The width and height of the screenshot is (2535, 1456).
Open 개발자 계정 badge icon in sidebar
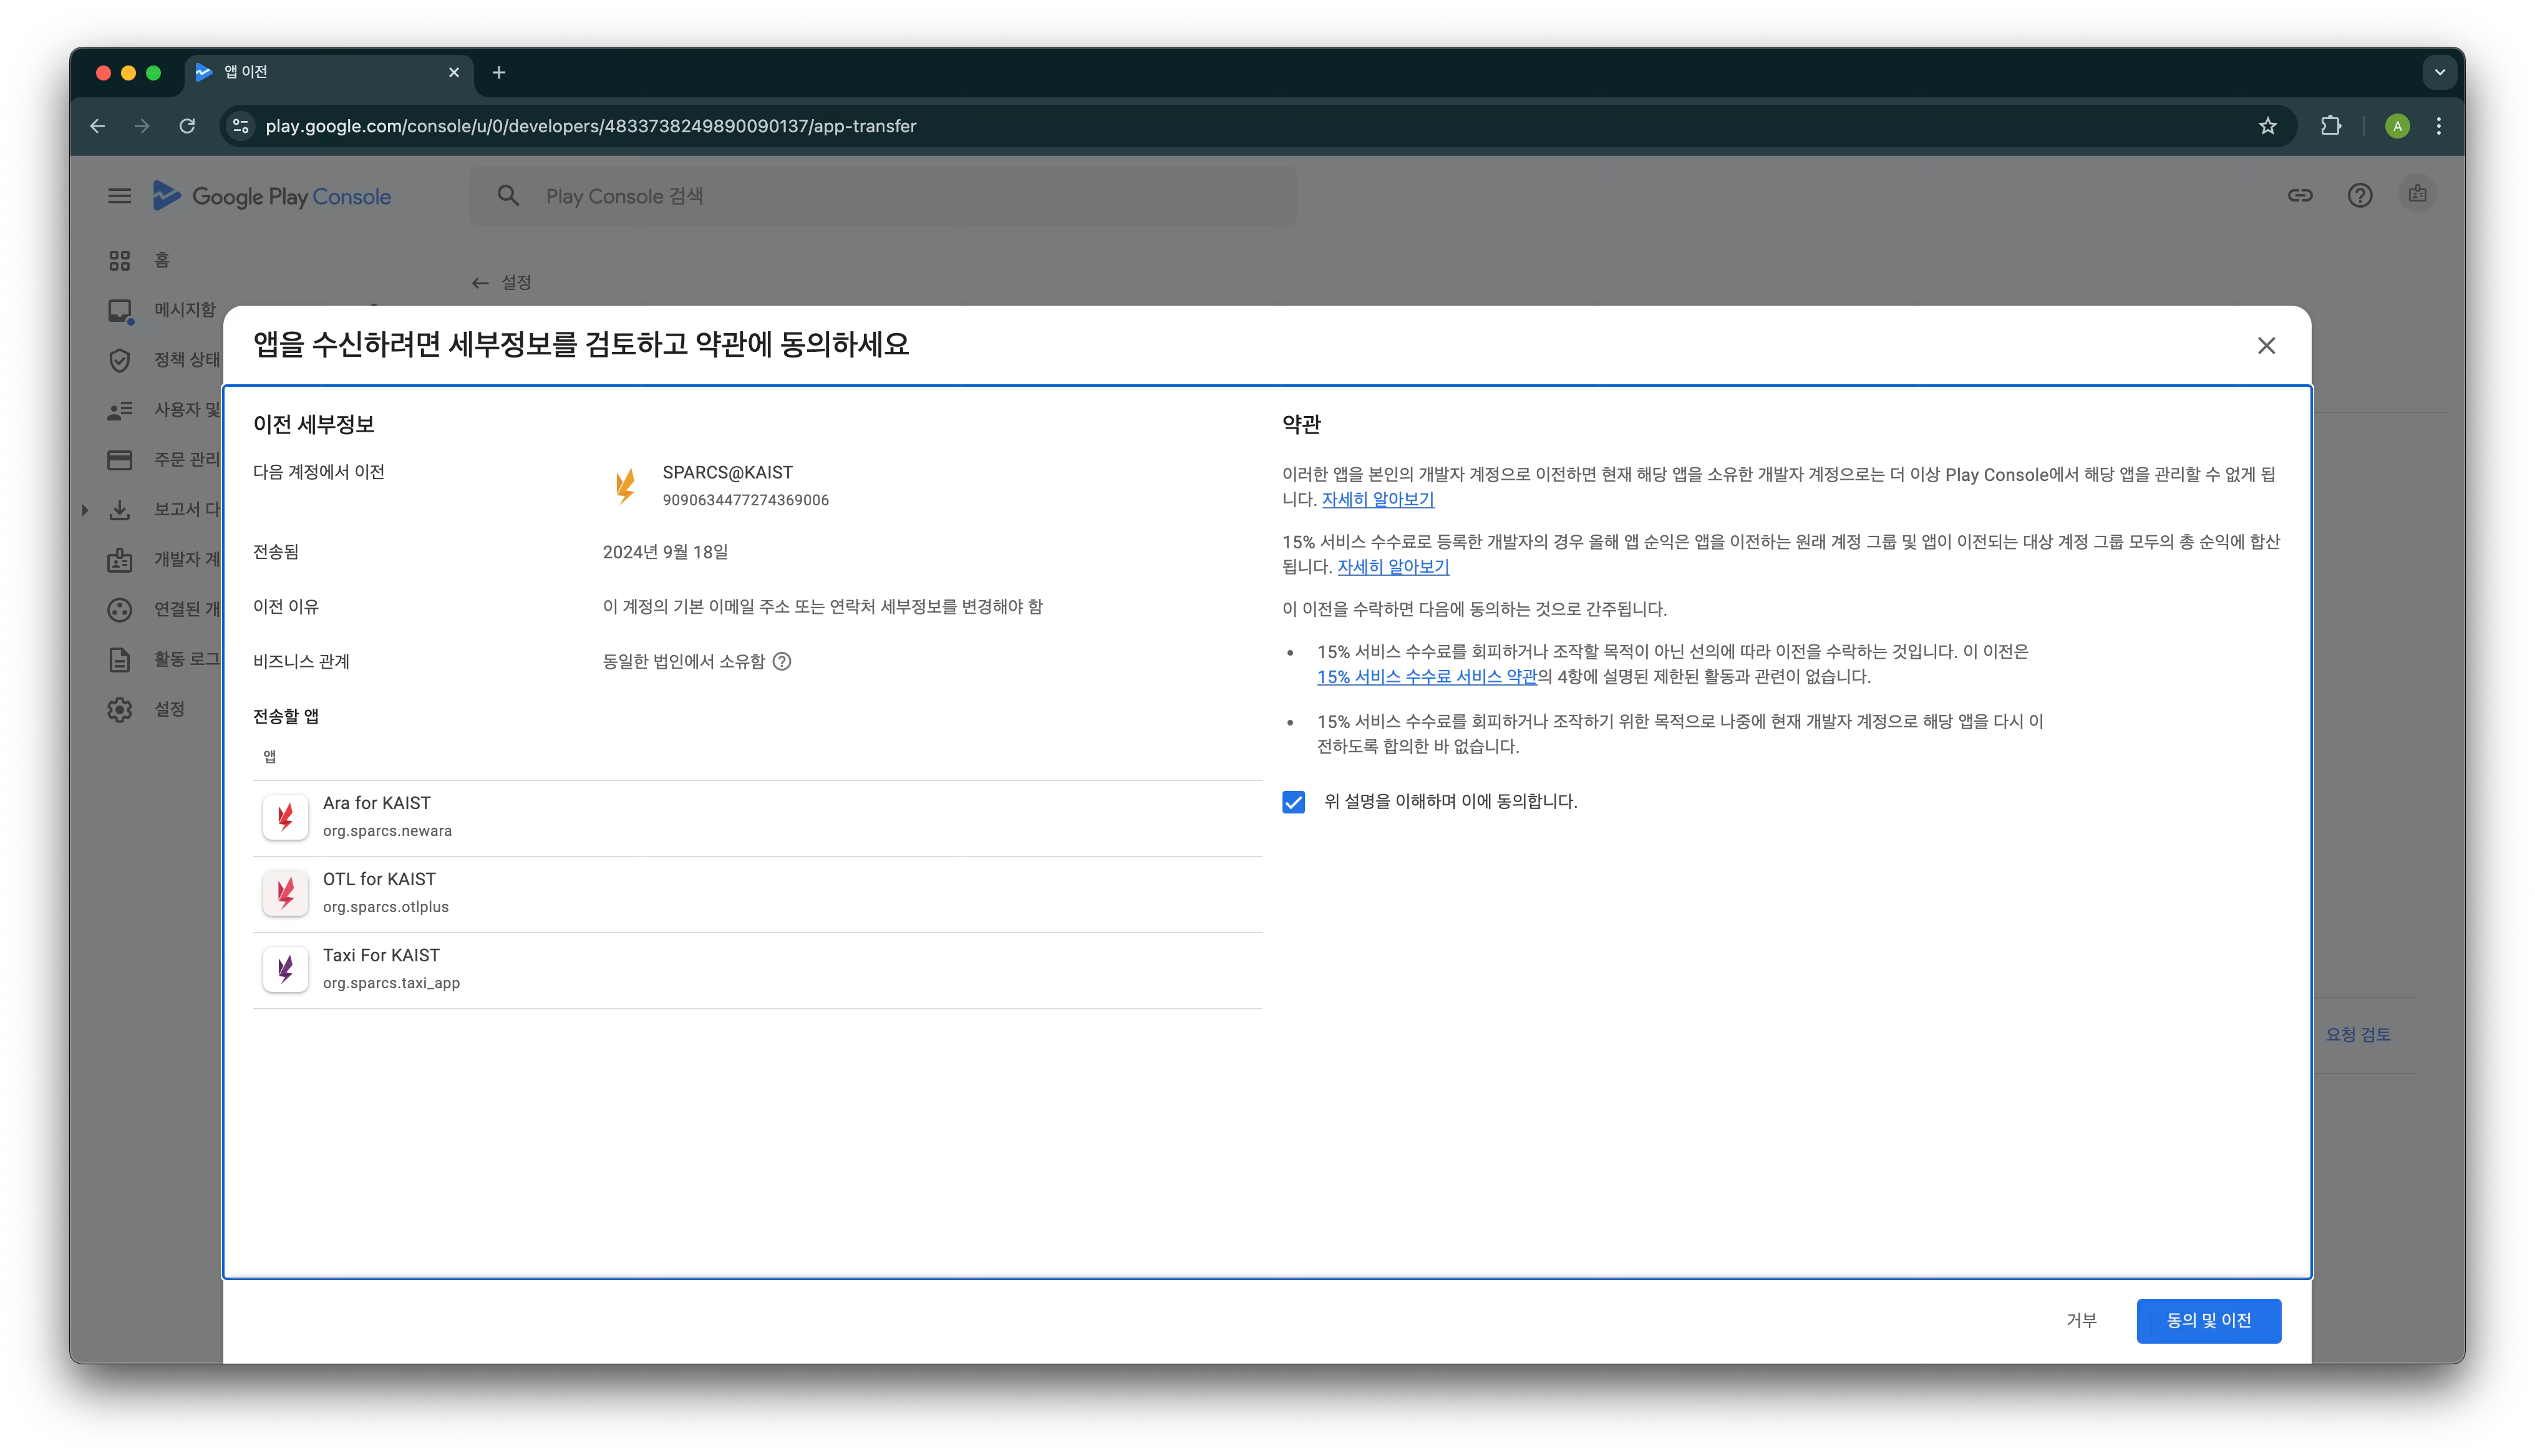[x=120, y=560]
